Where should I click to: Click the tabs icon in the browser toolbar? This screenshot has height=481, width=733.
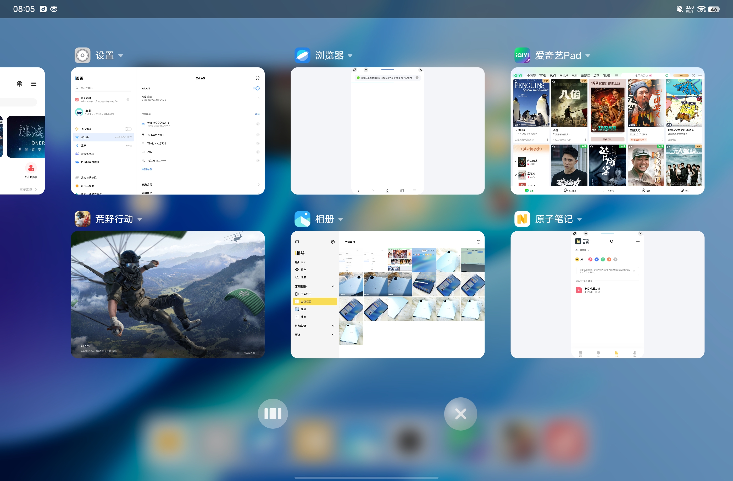point(402,191)
